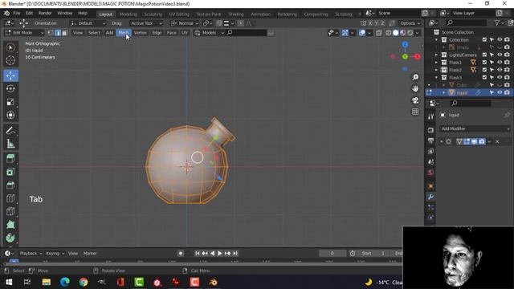Screen dimensions: 514x289
Task: Toggle viewport overlays button
Action: 362,33
